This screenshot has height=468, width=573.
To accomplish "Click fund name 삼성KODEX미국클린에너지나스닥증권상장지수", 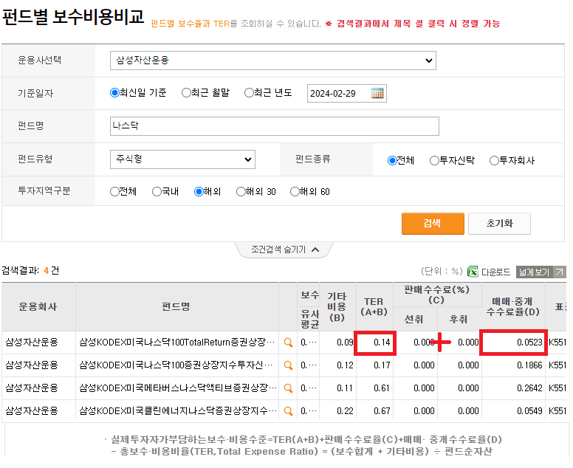I will 178,410.
